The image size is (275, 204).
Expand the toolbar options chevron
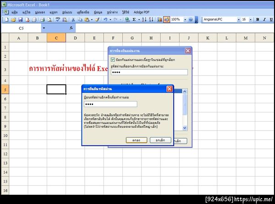tap(197, 20)
